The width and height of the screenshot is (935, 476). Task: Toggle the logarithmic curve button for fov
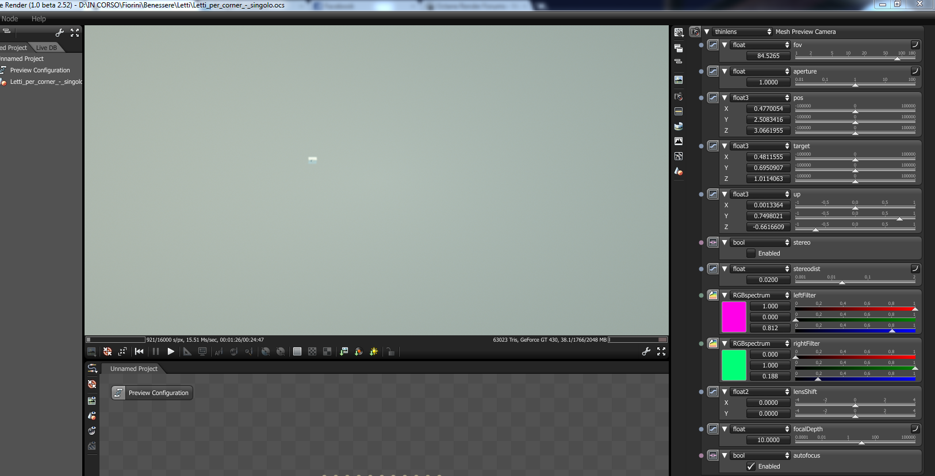[x=915, y=45]
